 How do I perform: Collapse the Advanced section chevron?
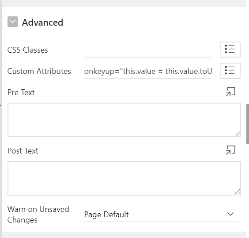(x=13, y=22)
